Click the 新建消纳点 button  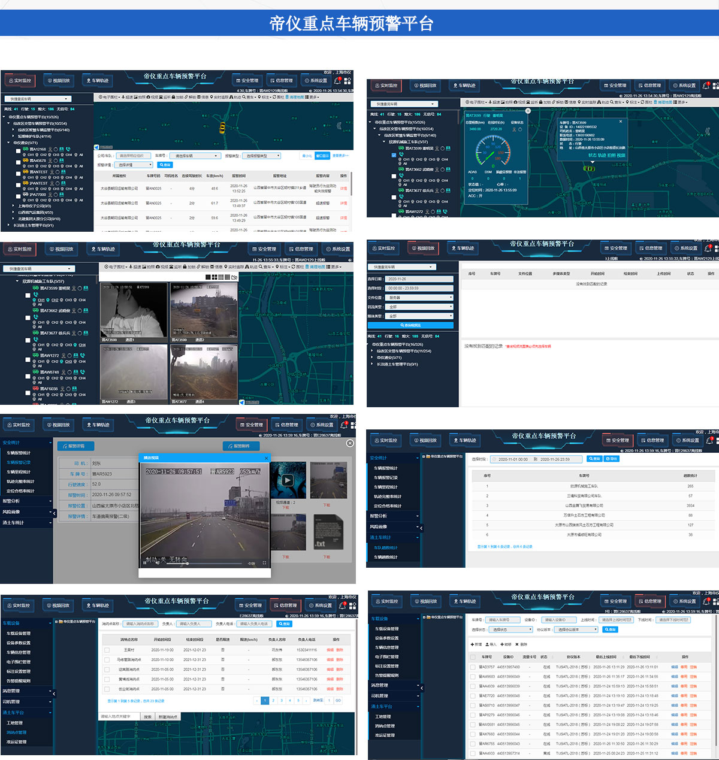168,716
